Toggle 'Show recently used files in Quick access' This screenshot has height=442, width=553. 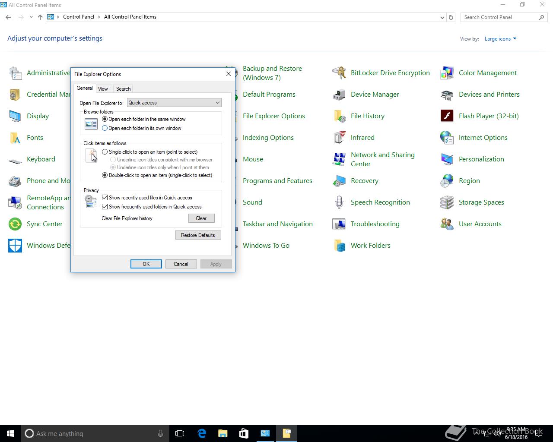pyautogui.click(x=147, y=198)
